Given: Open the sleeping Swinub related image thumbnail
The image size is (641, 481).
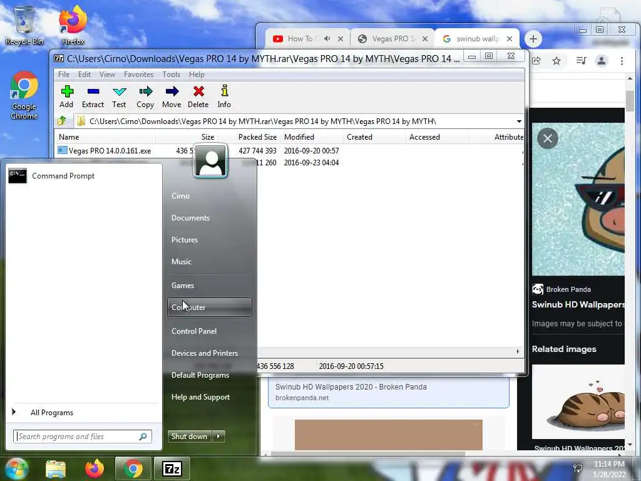Looking at the screenshot, I should tap(578, 401).
